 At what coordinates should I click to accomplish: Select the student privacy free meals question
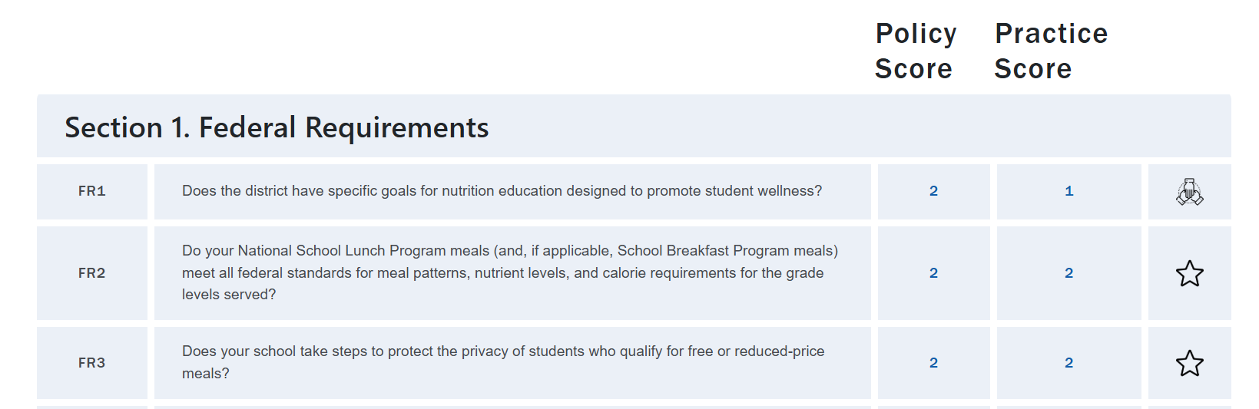point(503,362)
